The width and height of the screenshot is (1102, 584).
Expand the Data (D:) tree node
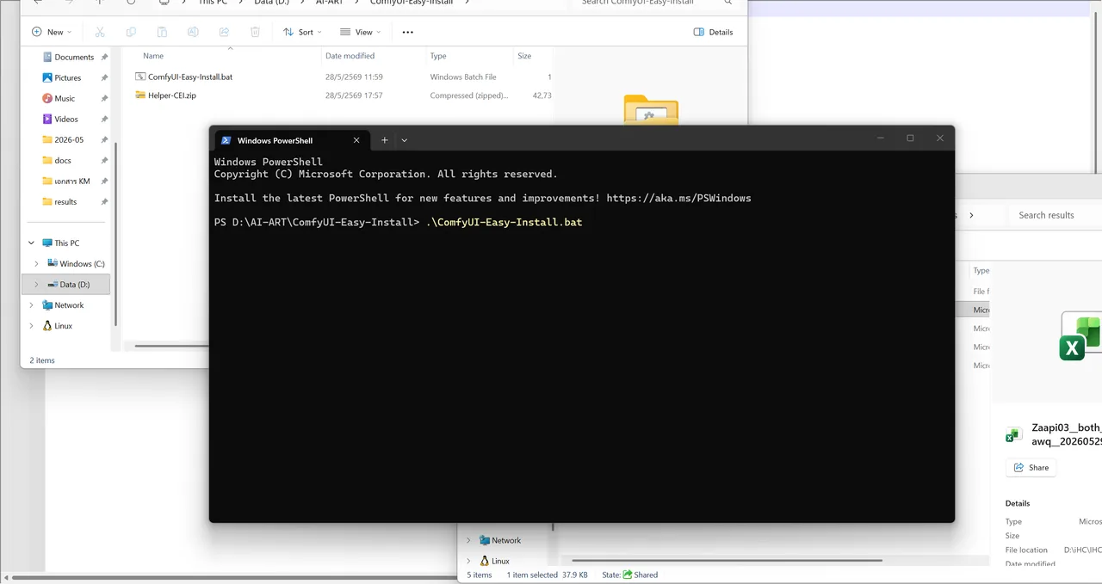point(36,285)
